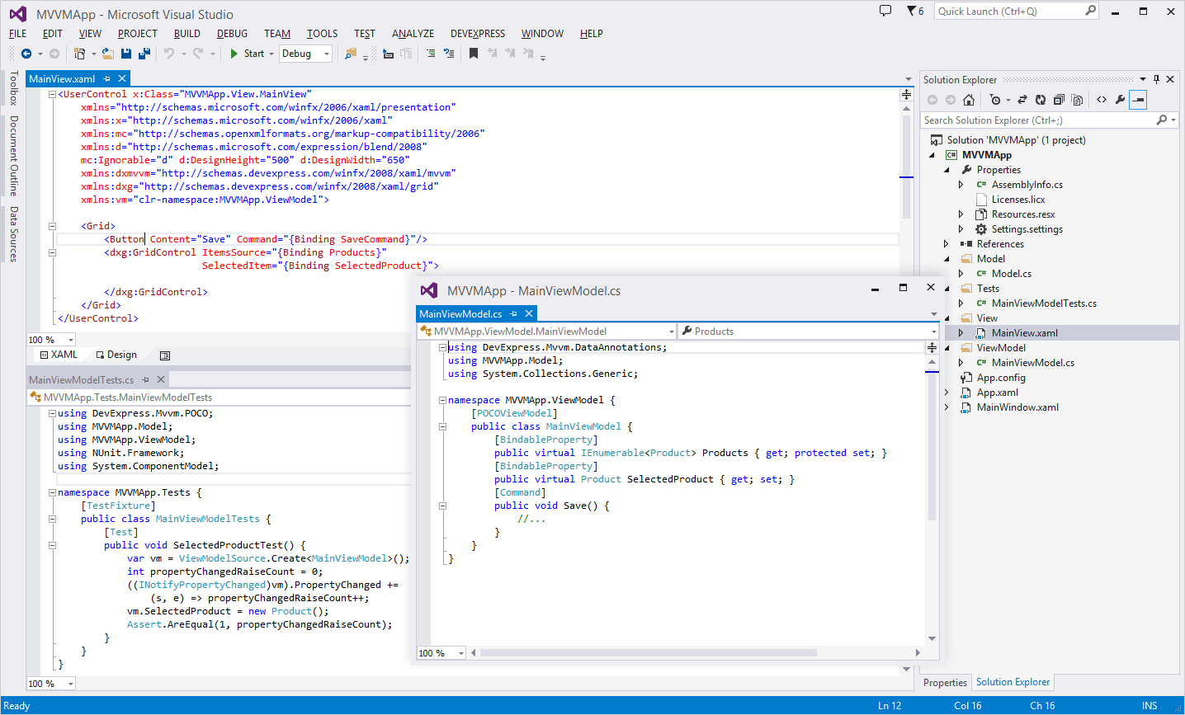The height and width of the screenshot is (715, 1185).
Task: Click the notifications flag icon
Action: [x=911, y=12]
